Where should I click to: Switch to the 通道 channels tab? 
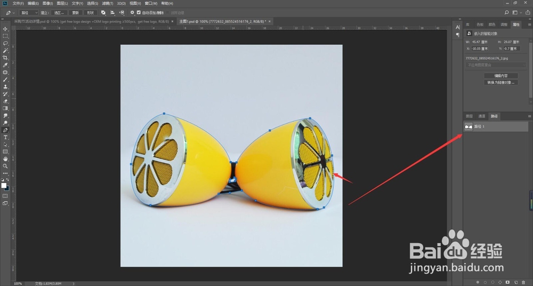pos(482,116)
